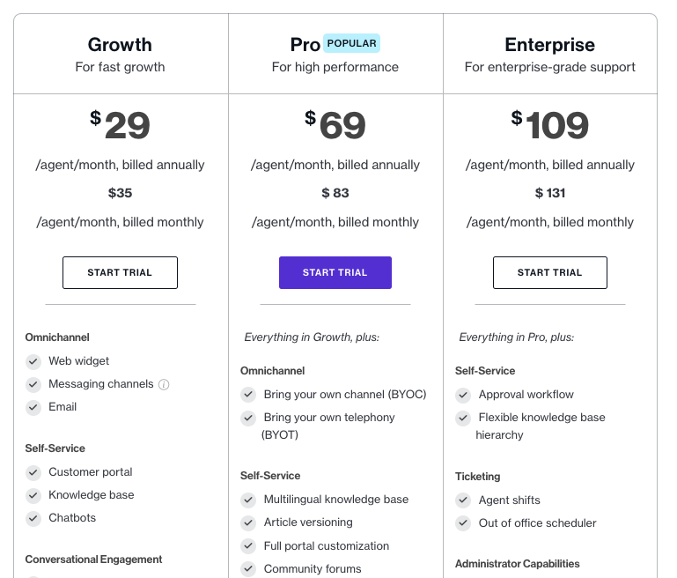
Task: Start the Growth plan trial
Action: [x=120, y=273]
